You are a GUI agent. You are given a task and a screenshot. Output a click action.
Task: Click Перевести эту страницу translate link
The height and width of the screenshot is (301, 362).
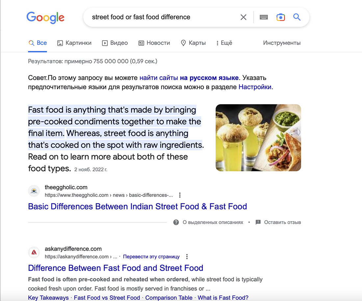tap(151, 257)
